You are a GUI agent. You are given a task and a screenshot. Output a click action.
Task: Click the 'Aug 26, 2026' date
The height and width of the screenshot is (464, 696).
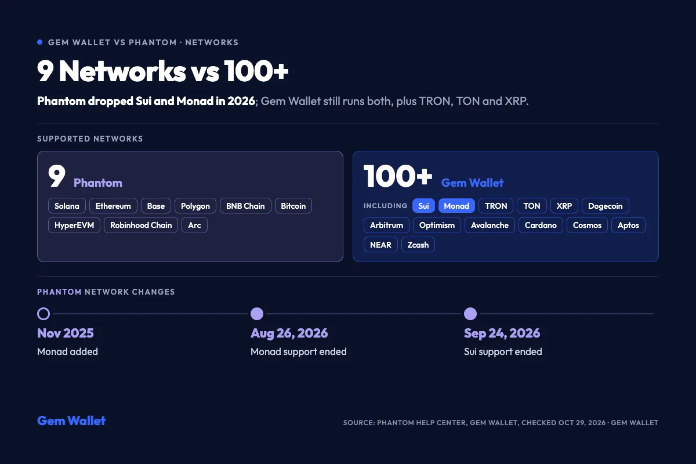289,333
